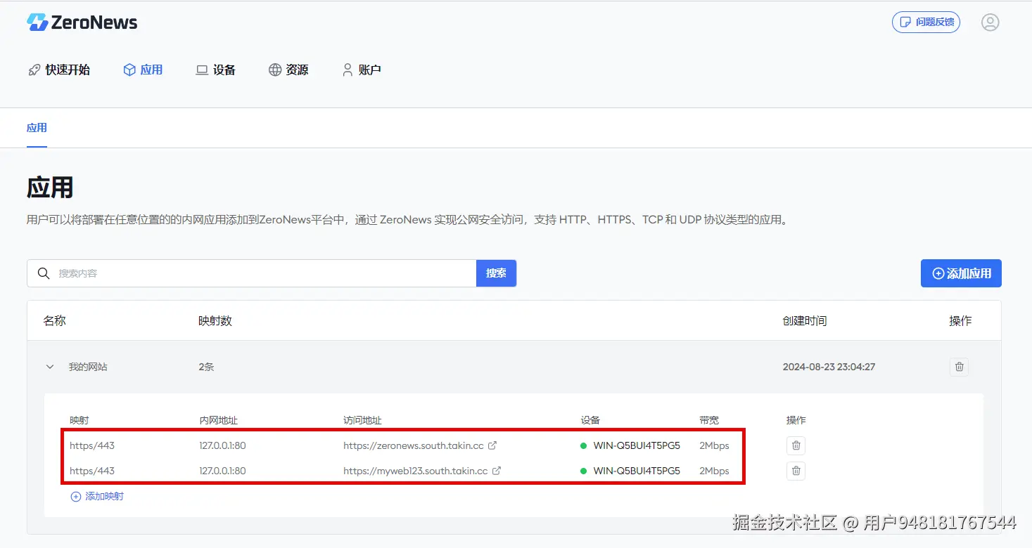Click the 名称 column header

pos(54,321)
